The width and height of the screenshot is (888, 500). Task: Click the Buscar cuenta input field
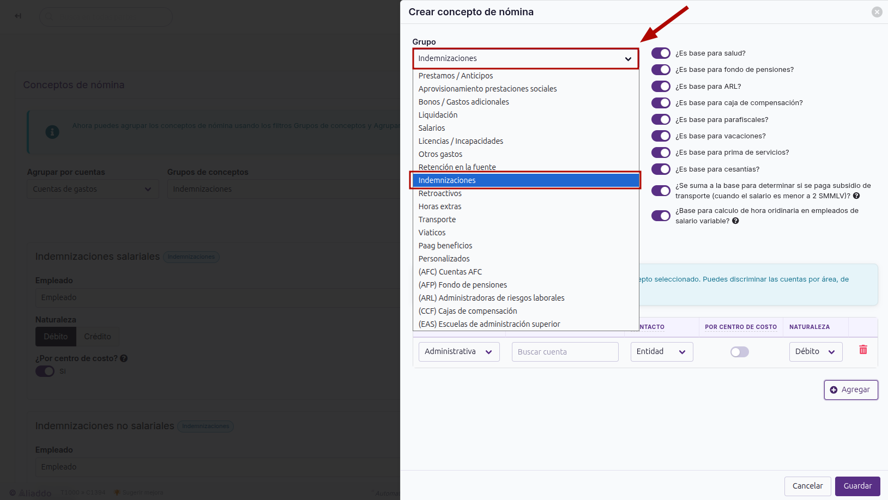565,352
